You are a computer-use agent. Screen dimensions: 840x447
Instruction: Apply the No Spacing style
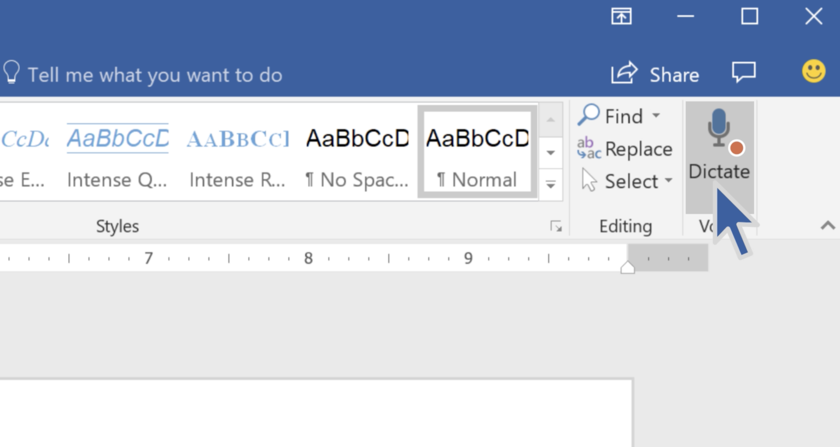coord(357,152)
